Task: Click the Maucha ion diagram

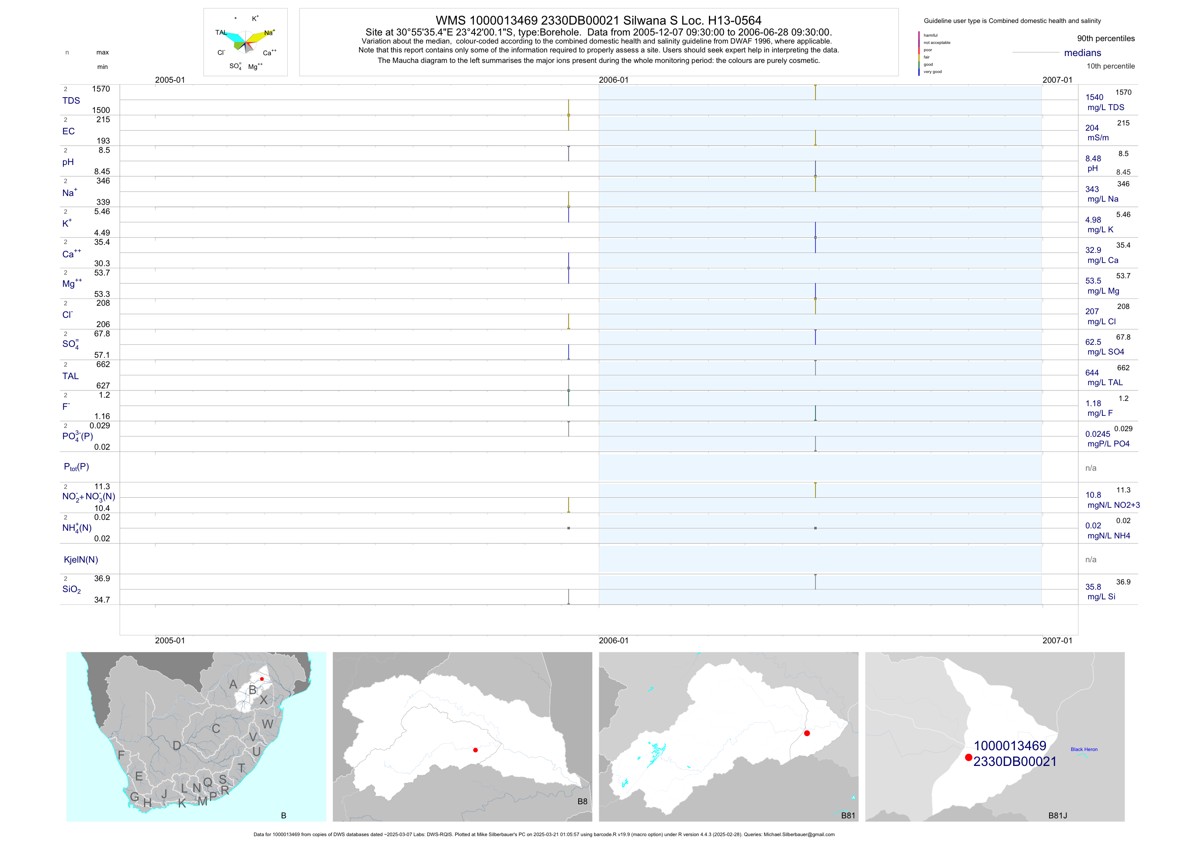Action: pyautogui.click(x=245, y=42)
